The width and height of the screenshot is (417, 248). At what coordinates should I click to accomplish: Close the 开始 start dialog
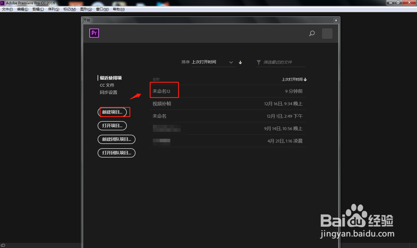pos(336,20)
